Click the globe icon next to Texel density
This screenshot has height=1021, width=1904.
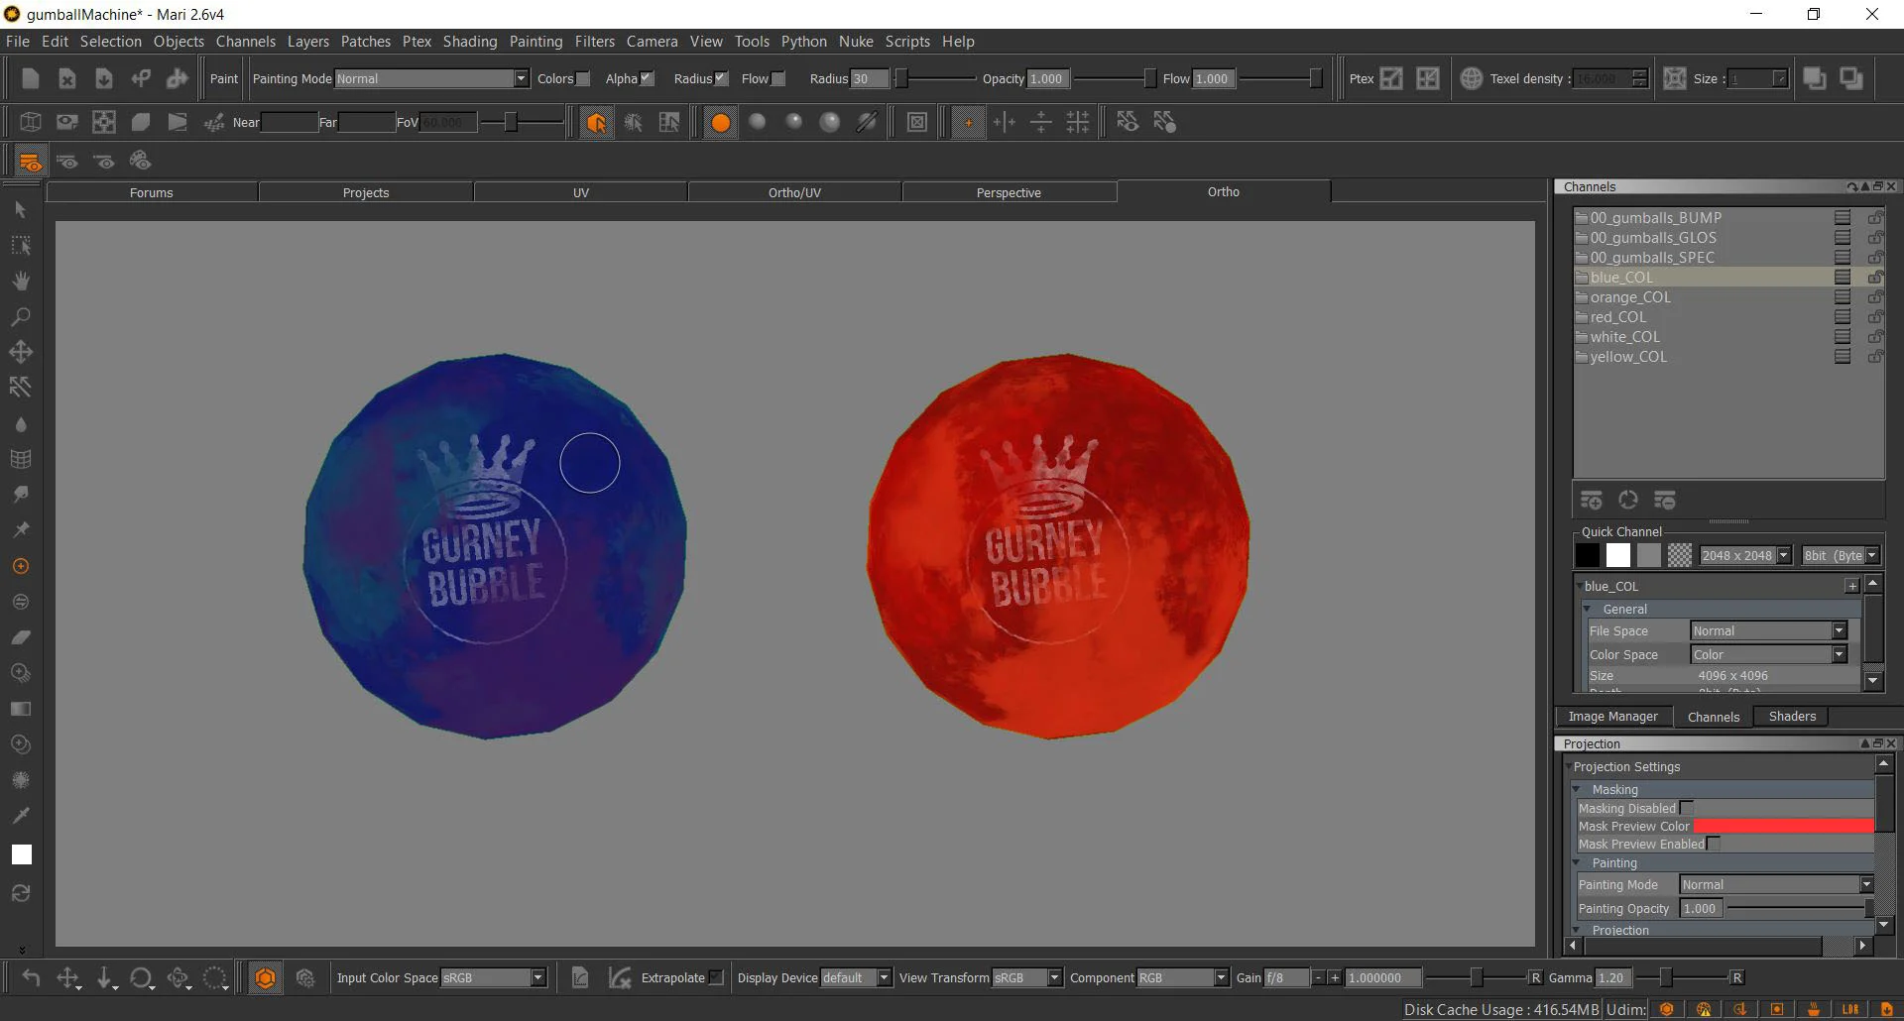click(1472, 78)
